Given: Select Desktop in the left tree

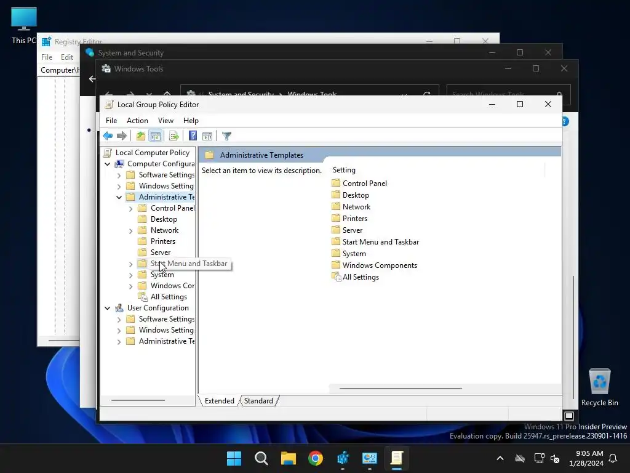Looking at the screenshot, I should (164, 219).
